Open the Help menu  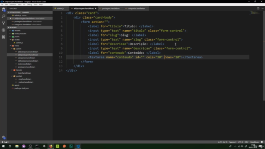pyautogui.click(x=41, y=5)
